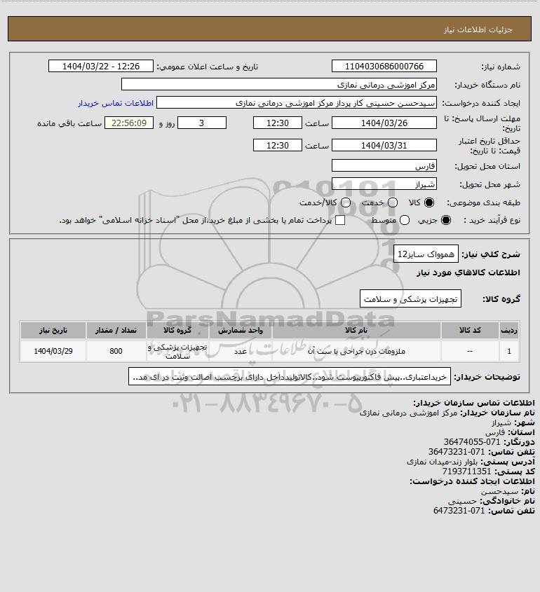Viewport: 540px width, 592px height.
Task: Click the response deadline time field 12:30
Action: click(278, 123)
